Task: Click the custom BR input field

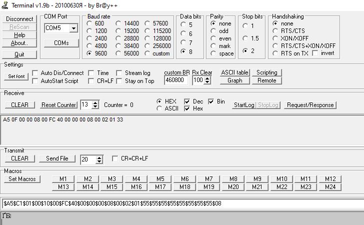Action: [176, 80]
